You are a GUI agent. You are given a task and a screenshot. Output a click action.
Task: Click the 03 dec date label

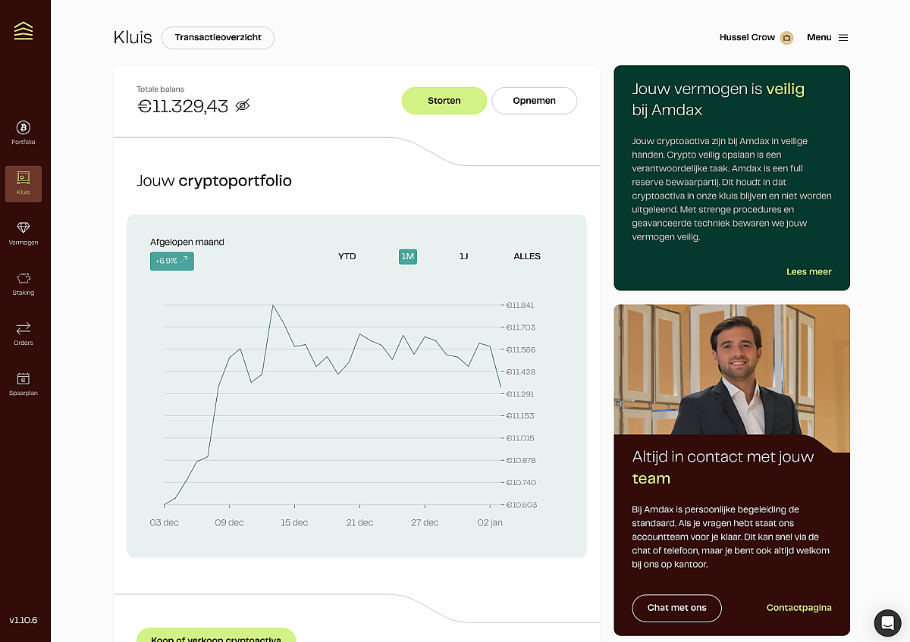(165, 522)
